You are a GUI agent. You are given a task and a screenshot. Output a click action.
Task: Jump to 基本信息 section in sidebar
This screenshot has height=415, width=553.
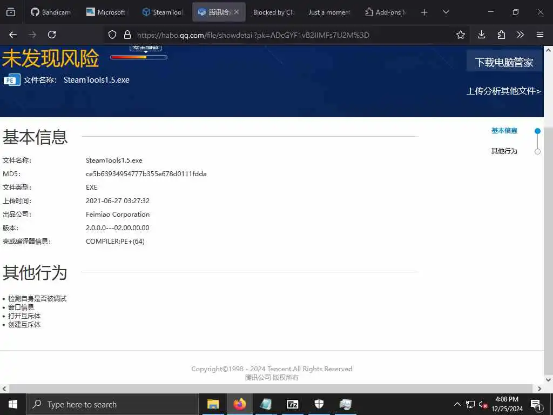coord(504,131)
